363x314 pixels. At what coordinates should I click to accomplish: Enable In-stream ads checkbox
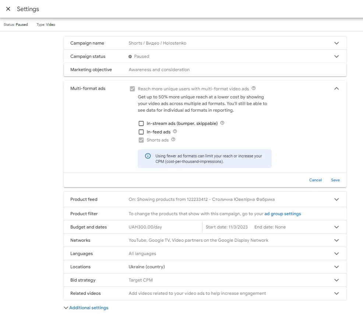(x=141, y=123)
